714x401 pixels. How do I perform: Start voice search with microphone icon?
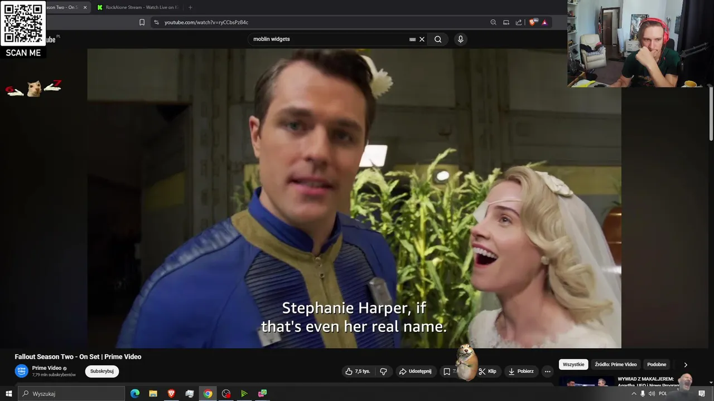pyautogui.click(x=460, y=39)
